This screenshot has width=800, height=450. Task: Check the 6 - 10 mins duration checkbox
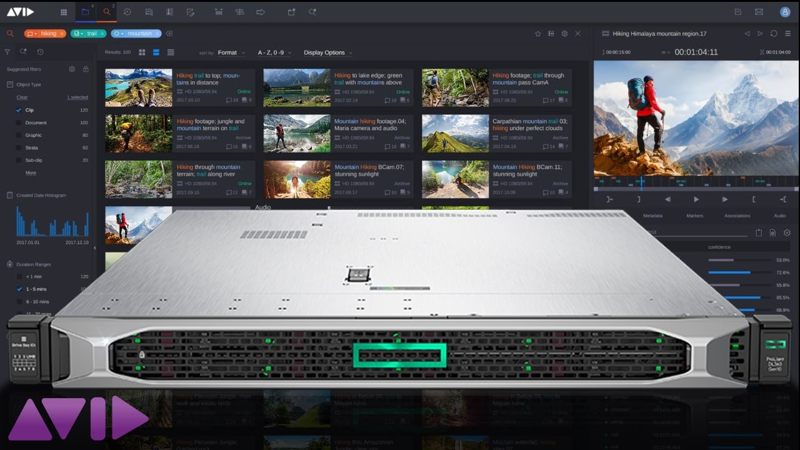pos(19,301)
